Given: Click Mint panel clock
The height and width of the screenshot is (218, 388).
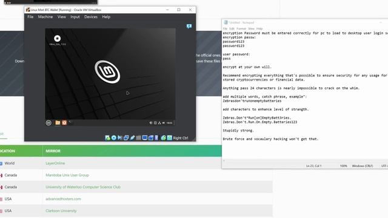Looking at the screenshot, I should [x=169, y=123].
